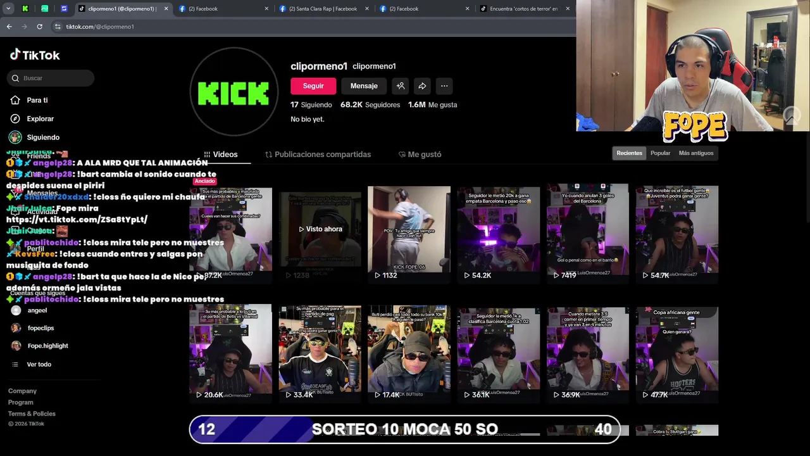Click the Fope.highlight account name
This screenshot has height=456, width=810.
[47, 346]
